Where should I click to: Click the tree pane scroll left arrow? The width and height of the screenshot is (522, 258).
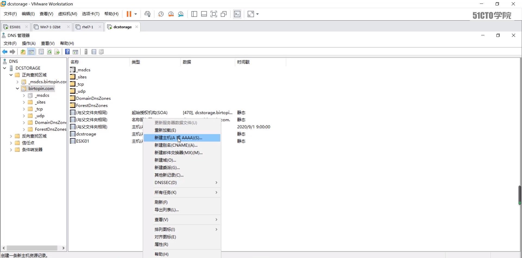click(4, 248)
